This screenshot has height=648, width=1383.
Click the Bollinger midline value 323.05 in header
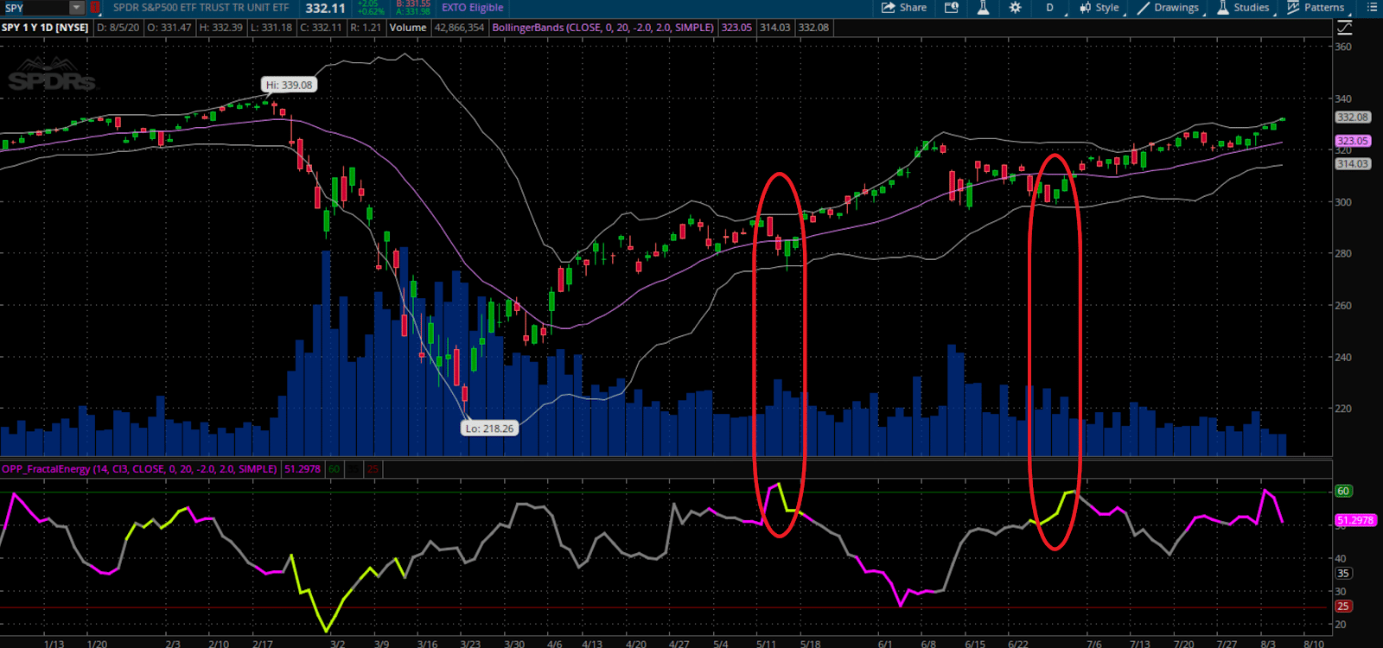tap(736, 28)
